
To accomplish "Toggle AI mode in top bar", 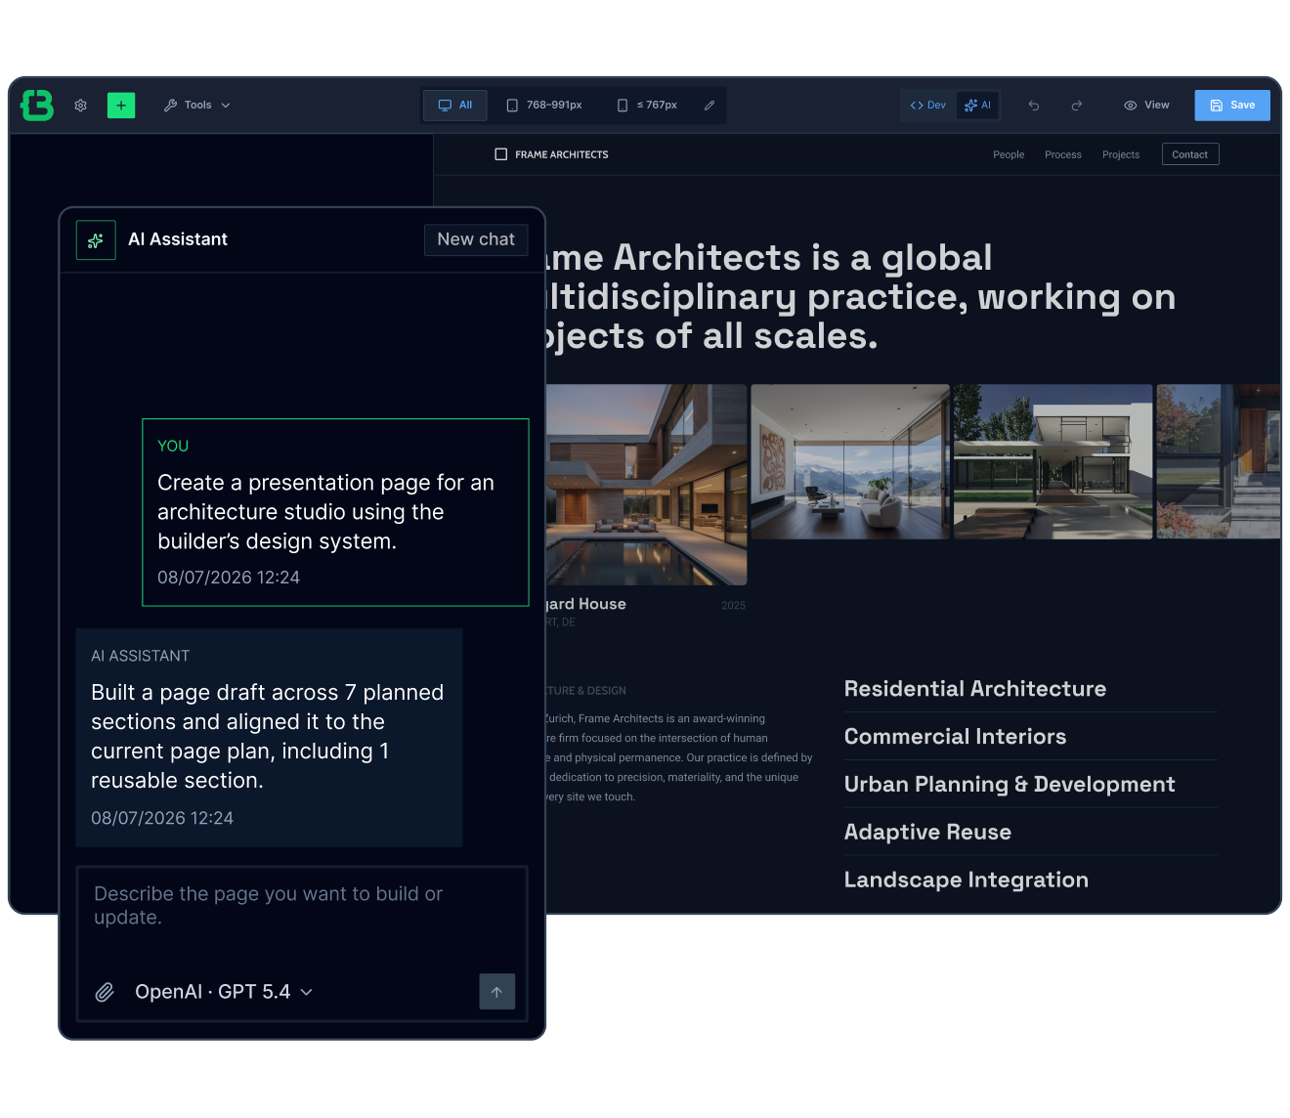I will tap(978, 105).
